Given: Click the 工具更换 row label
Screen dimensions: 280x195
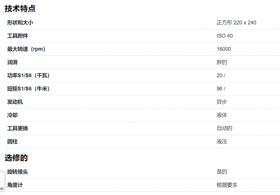Looking at the screenshot, I should [x=17, y=128].
